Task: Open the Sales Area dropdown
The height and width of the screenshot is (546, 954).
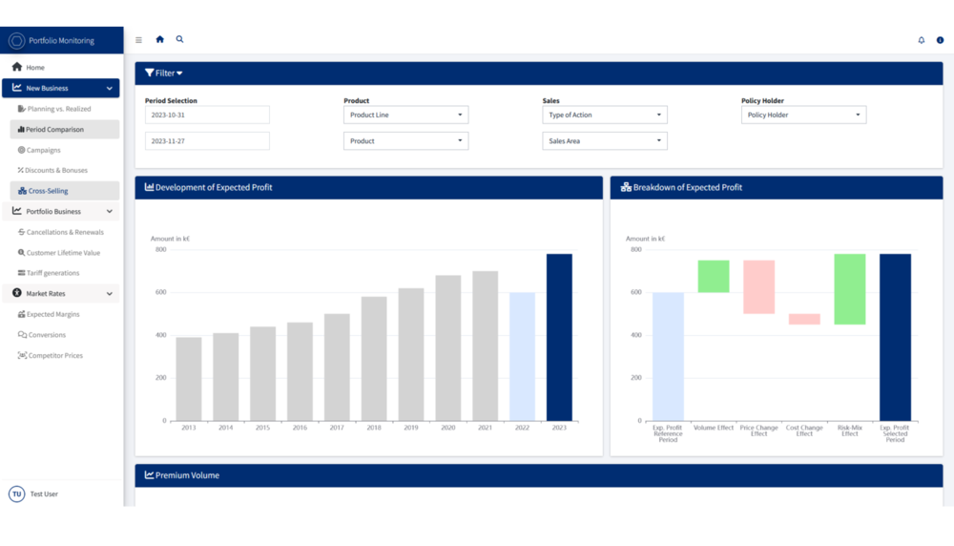Action: coord(605,141)
